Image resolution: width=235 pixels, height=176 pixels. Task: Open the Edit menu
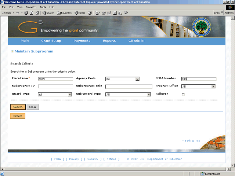(11, 7)
